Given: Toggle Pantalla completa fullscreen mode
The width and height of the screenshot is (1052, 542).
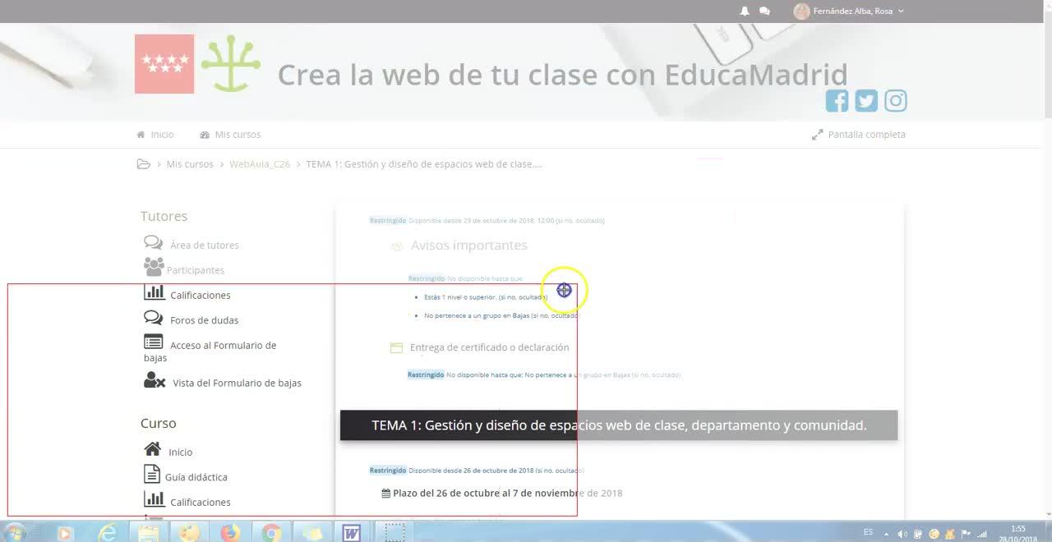Looking at the screenshot, I should pos(859,135).
